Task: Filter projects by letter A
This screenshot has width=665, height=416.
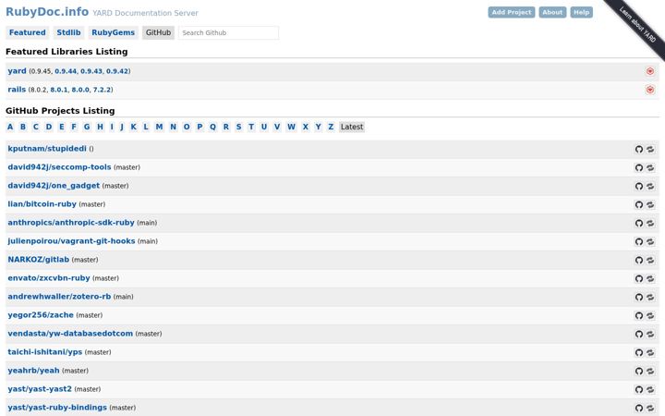Action: point(10,127)
